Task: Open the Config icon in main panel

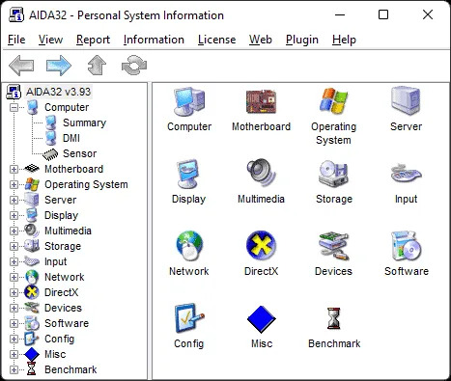Action: (x=189, y=318)
